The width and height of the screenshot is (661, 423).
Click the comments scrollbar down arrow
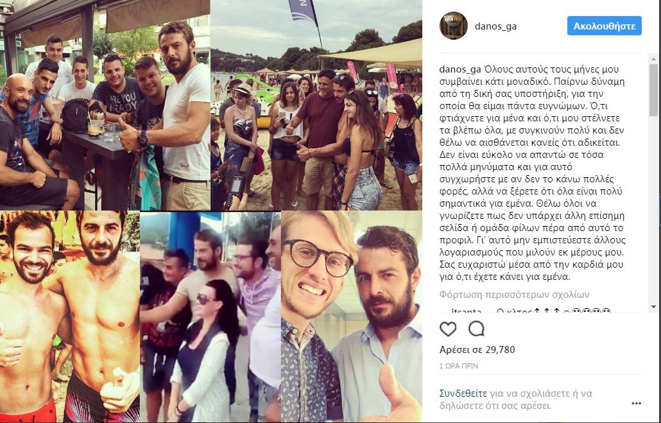653,307
